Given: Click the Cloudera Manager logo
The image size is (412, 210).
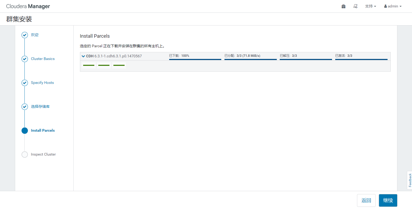Looking at the screenshot, I should point(28,6).
